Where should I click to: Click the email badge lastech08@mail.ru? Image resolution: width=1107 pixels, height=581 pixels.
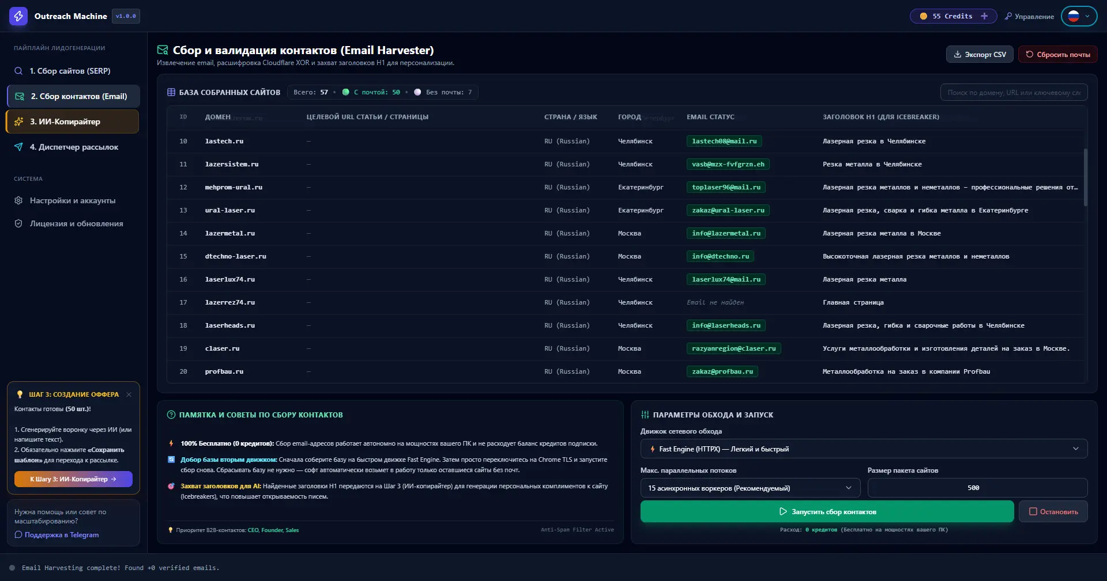click(724, 141)
